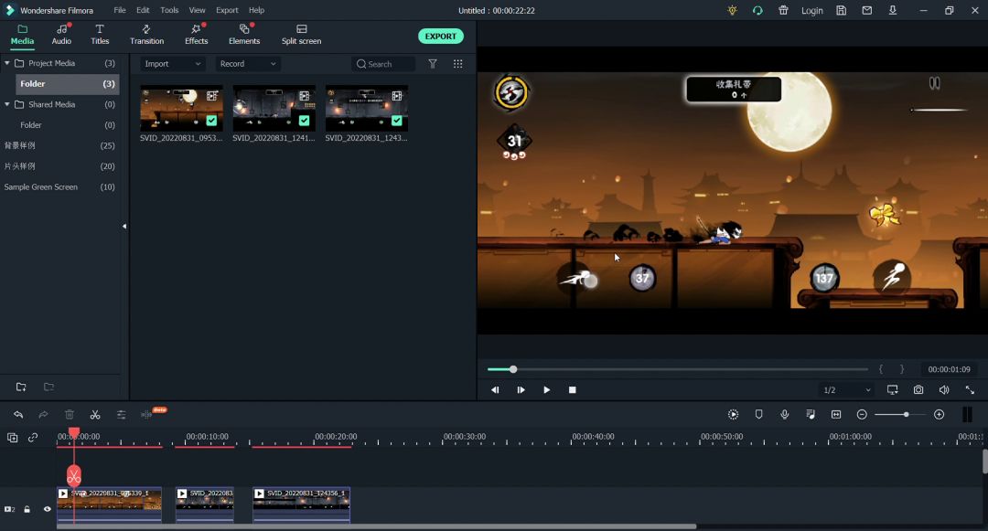Select the SVID_20220831_1241 media thumbnail
Image resolution: width=988 pixels, height=531 pixels.
point(274,110)
